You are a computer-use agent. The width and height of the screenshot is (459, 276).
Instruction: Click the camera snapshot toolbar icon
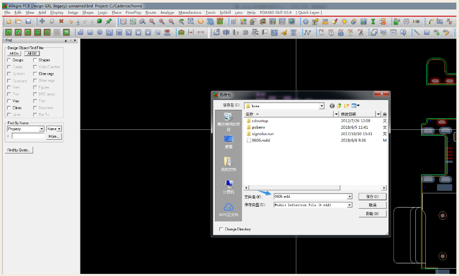coord(245,32)
